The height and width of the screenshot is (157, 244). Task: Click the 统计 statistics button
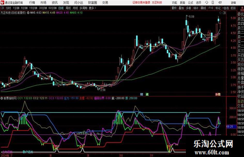tap(196, 8)
